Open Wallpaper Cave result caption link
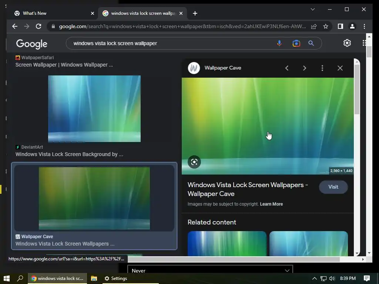The height and width of the screenshot is (284, 379). click(x=65, y=244)
